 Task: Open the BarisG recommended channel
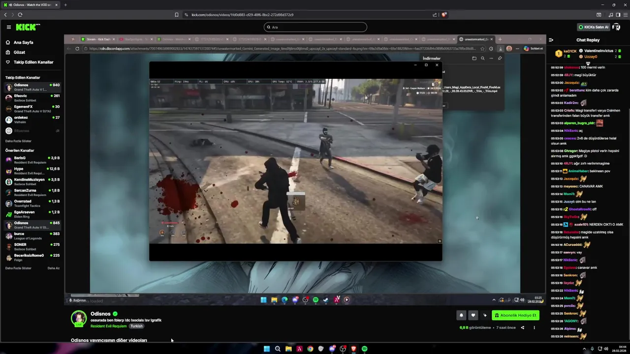click(32, 160)
